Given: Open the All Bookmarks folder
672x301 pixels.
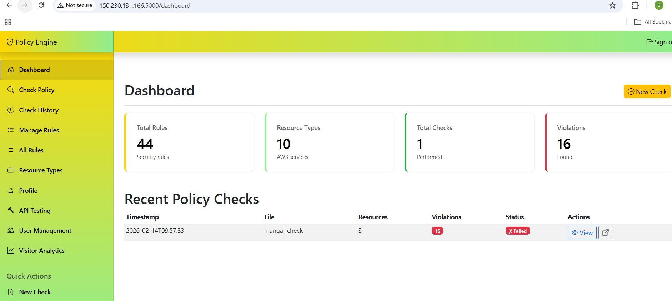Looking at the screenshot, I should 653,22.
